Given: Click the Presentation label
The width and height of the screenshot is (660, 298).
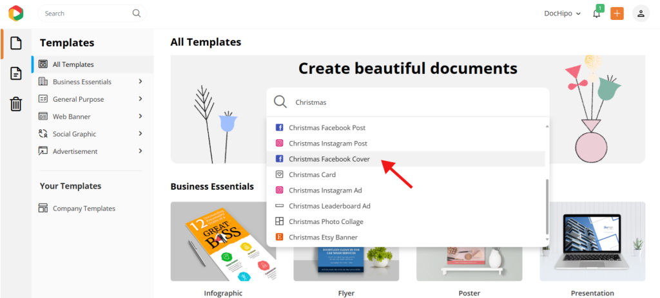Looking at the screenshot, I should [x=592, y=293].
